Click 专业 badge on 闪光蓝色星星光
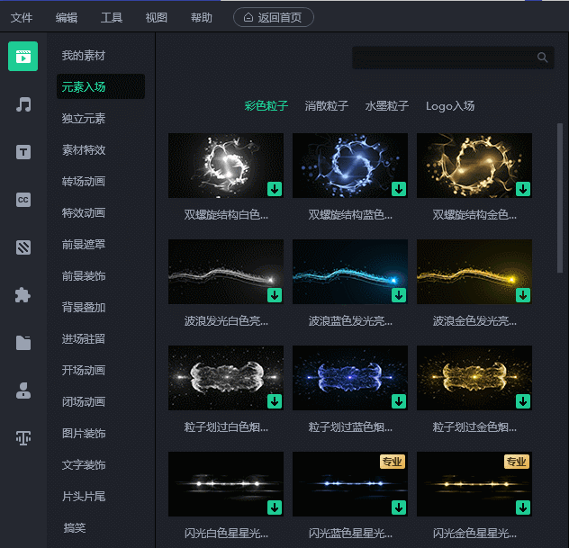569x548 pixels. 393,462
